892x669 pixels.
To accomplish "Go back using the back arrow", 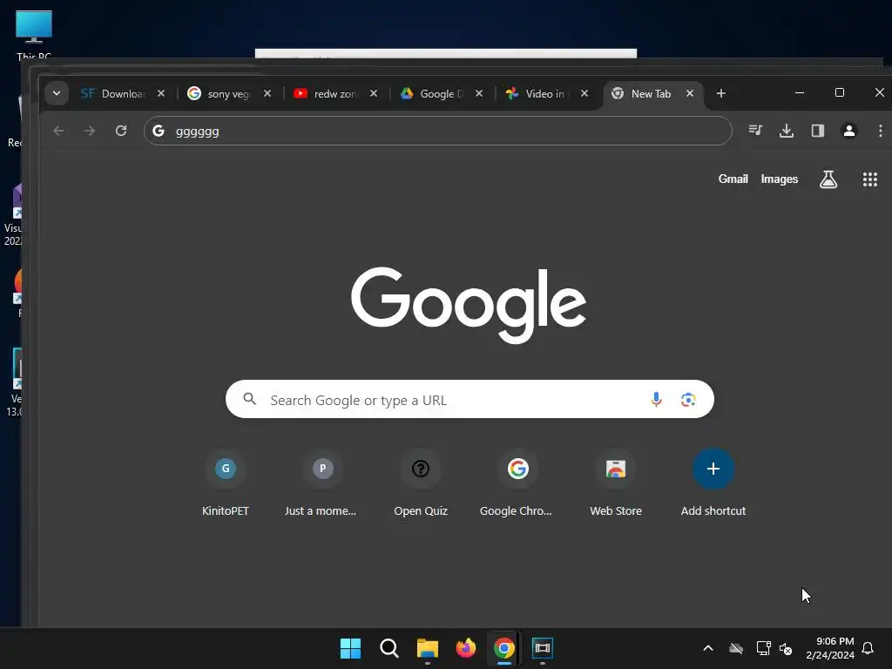I will point(58,131).
